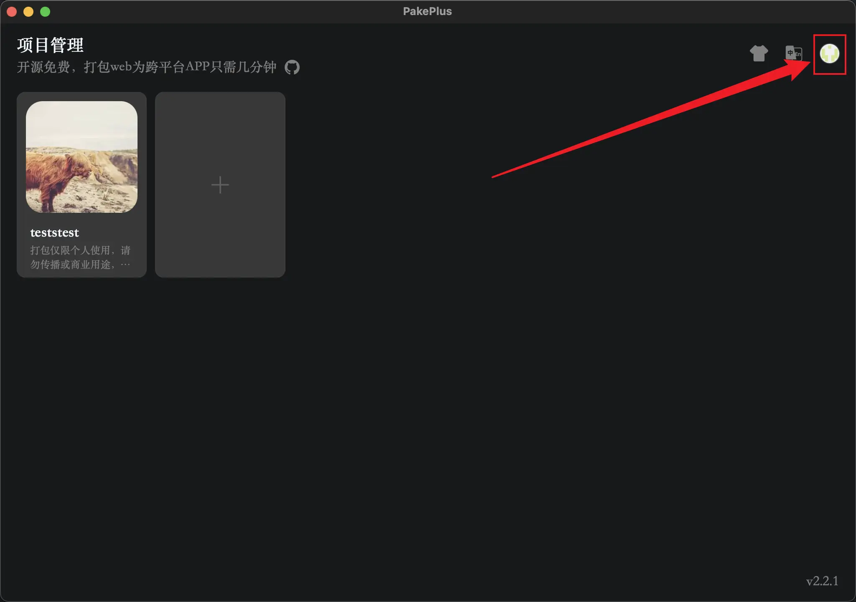Select the teststest project name
Image resolution: width=856 pixels, height=602 pixels.
(54, 232)
